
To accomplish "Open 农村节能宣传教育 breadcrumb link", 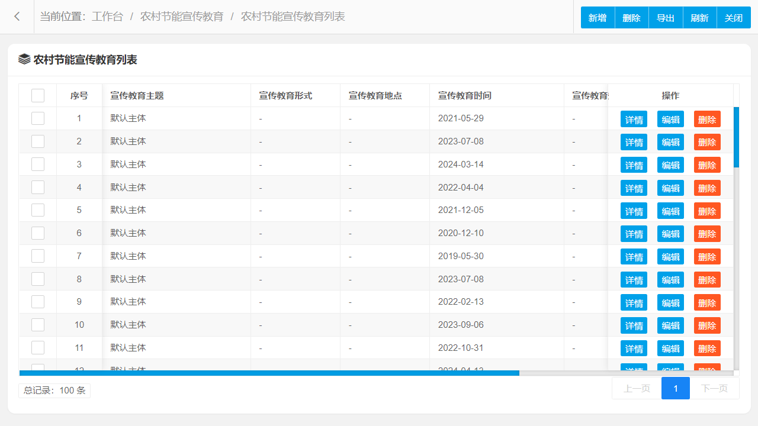I will pyautogui.click(x=182, y=17).
